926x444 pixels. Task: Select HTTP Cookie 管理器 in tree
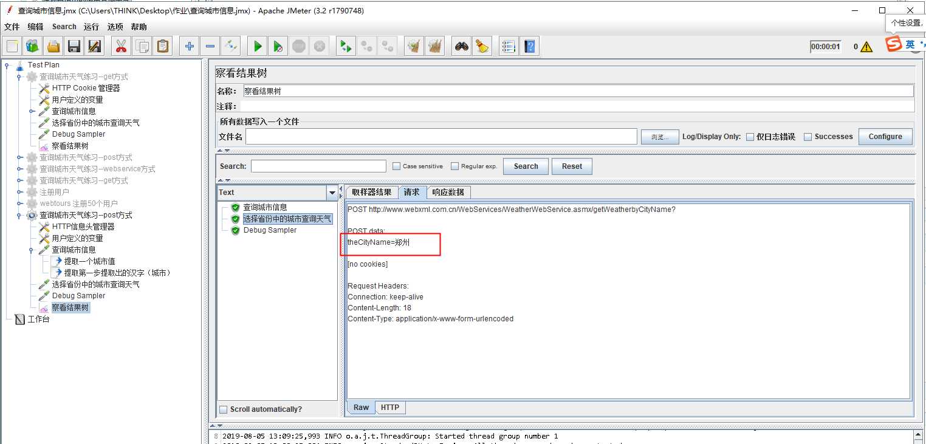86,88
